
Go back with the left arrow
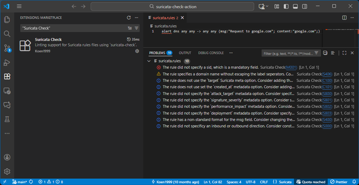point(74,6)
